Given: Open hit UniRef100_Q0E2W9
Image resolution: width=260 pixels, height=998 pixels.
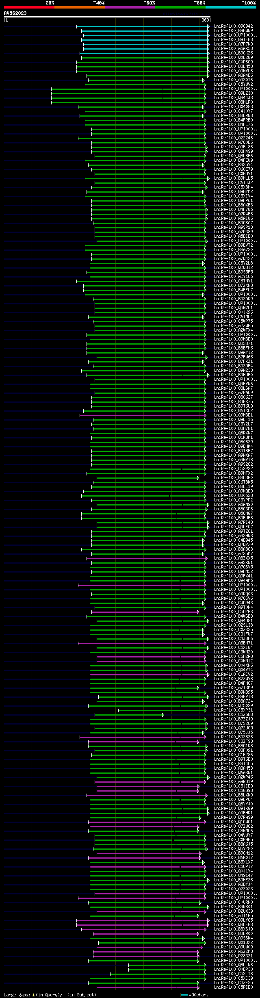Looking at the screenshot, I should (233, 57).
